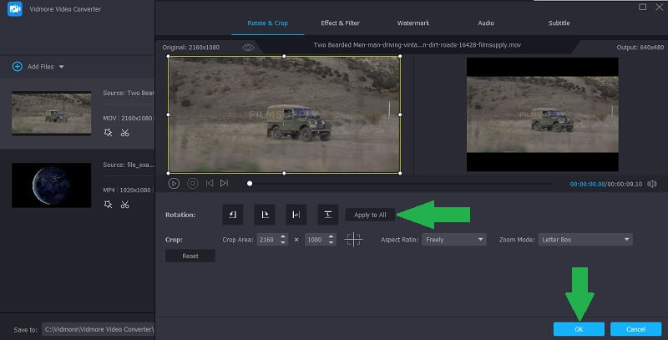Open the Zoom Mode dropdown
This screenshot has height=340, width=668.
coord(584,240)
